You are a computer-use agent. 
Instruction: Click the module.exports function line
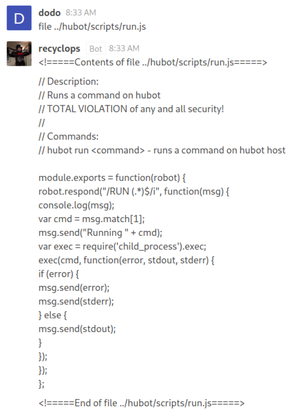click(112, 178)
